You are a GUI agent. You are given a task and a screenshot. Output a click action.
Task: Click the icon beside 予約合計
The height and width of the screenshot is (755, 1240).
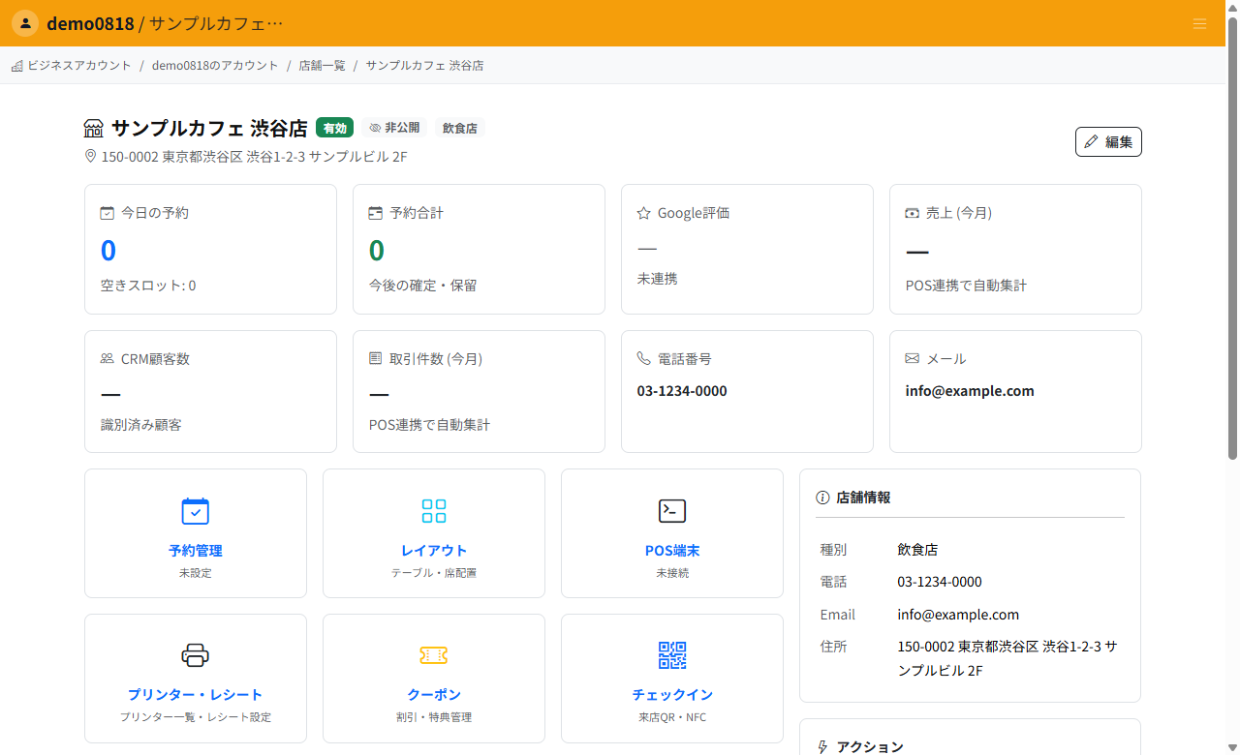click(376, 213)
